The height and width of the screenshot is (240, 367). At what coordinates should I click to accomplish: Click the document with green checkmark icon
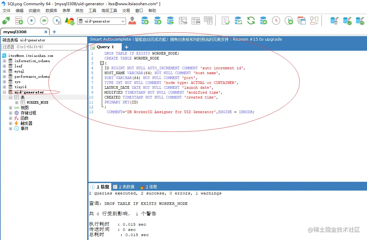point(225,21)
